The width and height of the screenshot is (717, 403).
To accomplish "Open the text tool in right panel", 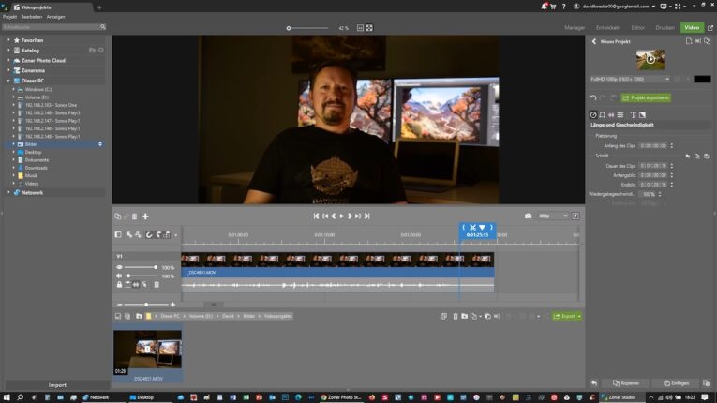I will coord(633,114).
